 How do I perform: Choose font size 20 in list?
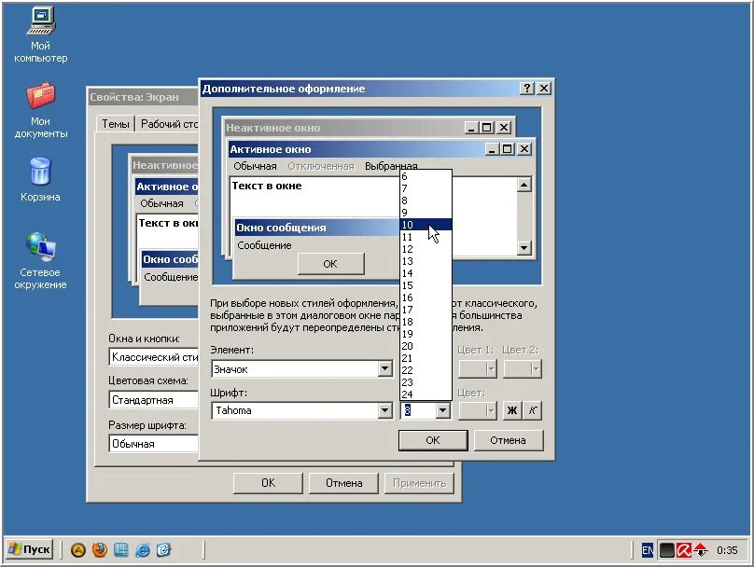point(426,345)
